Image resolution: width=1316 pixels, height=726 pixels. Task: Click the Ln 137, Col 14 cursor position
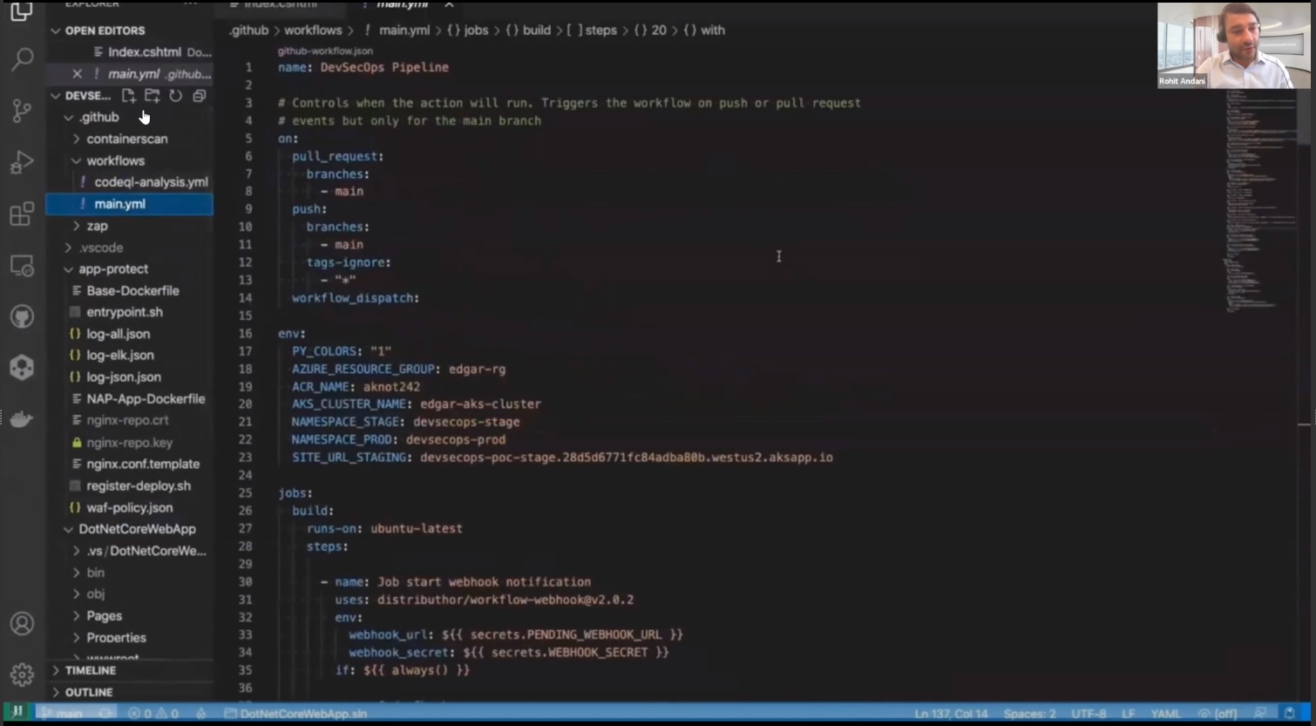pos(951,714)
